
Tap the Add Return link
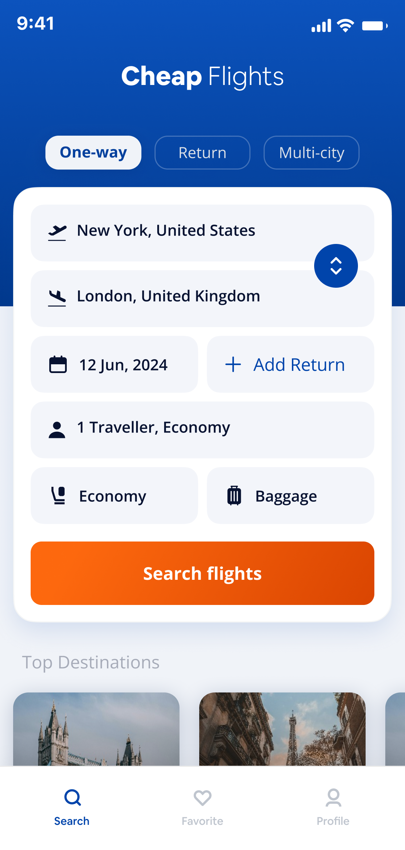(299, 364)
